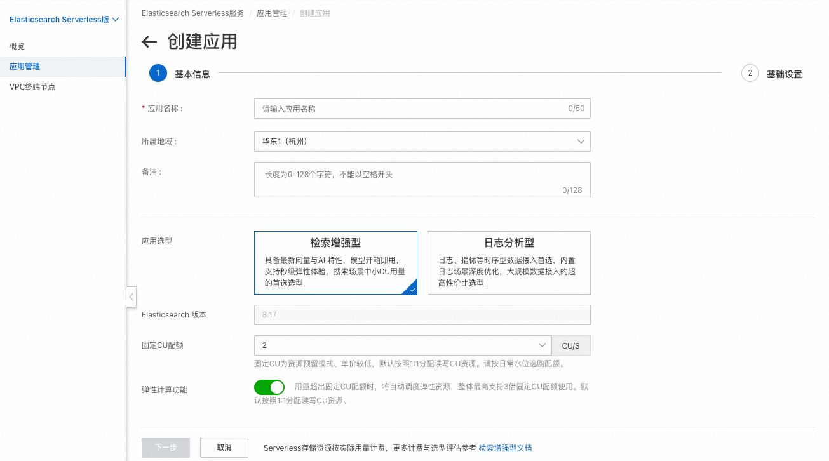829x461 pixels.
Task: Expand the Elasticsearch Serverless版 product switcher
Action: click(x=64, y=20)
